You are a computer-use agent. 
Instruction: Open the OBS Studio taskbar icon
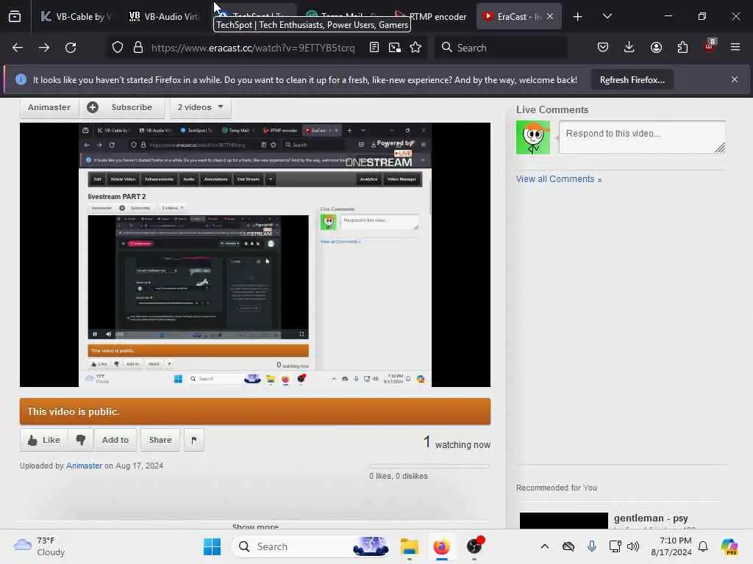click(x=474, y=546)
